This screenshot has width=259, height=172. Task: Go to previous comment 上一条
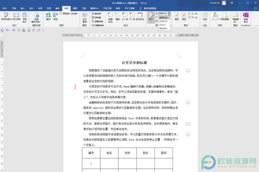[125, 16]
